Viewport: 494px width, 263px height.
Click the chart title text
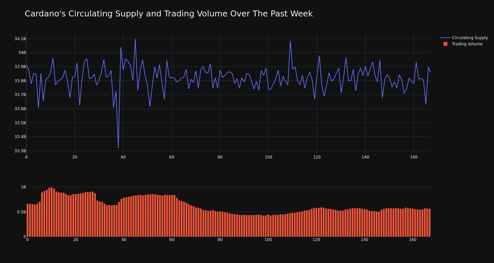pos(169,14)
